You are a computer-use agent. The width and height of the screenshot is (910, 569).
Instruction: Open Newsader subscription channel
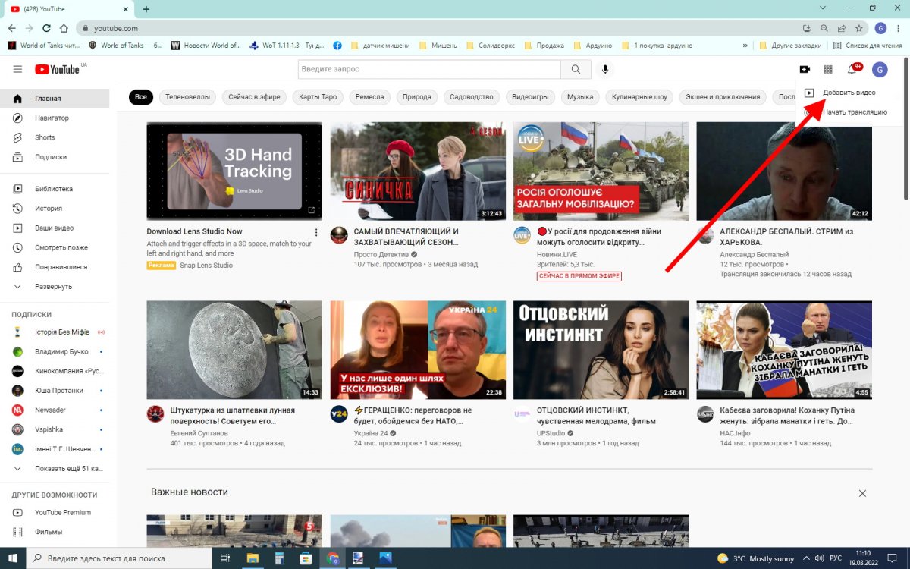pyautogui.click(x=55, y=410)
